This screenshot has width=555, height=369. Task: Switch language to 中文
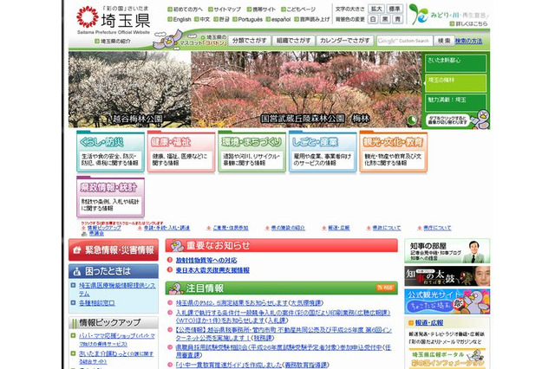pyautogui.click(x=202, y=19)
